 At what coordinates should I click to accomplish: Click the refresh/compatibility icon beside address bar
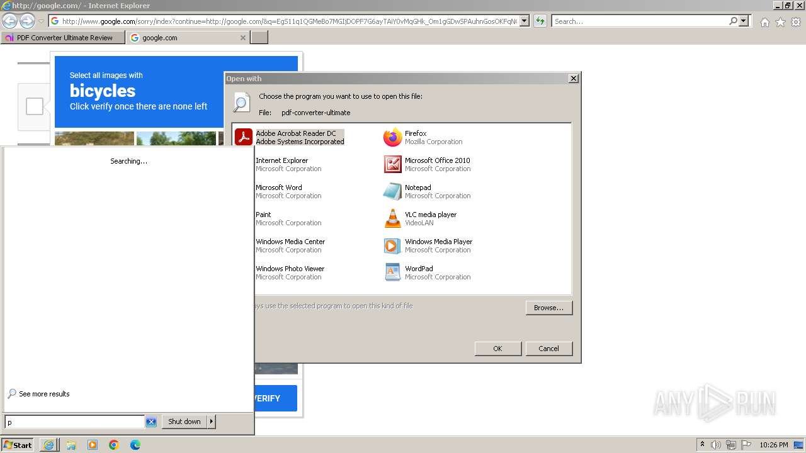[540, 21]
